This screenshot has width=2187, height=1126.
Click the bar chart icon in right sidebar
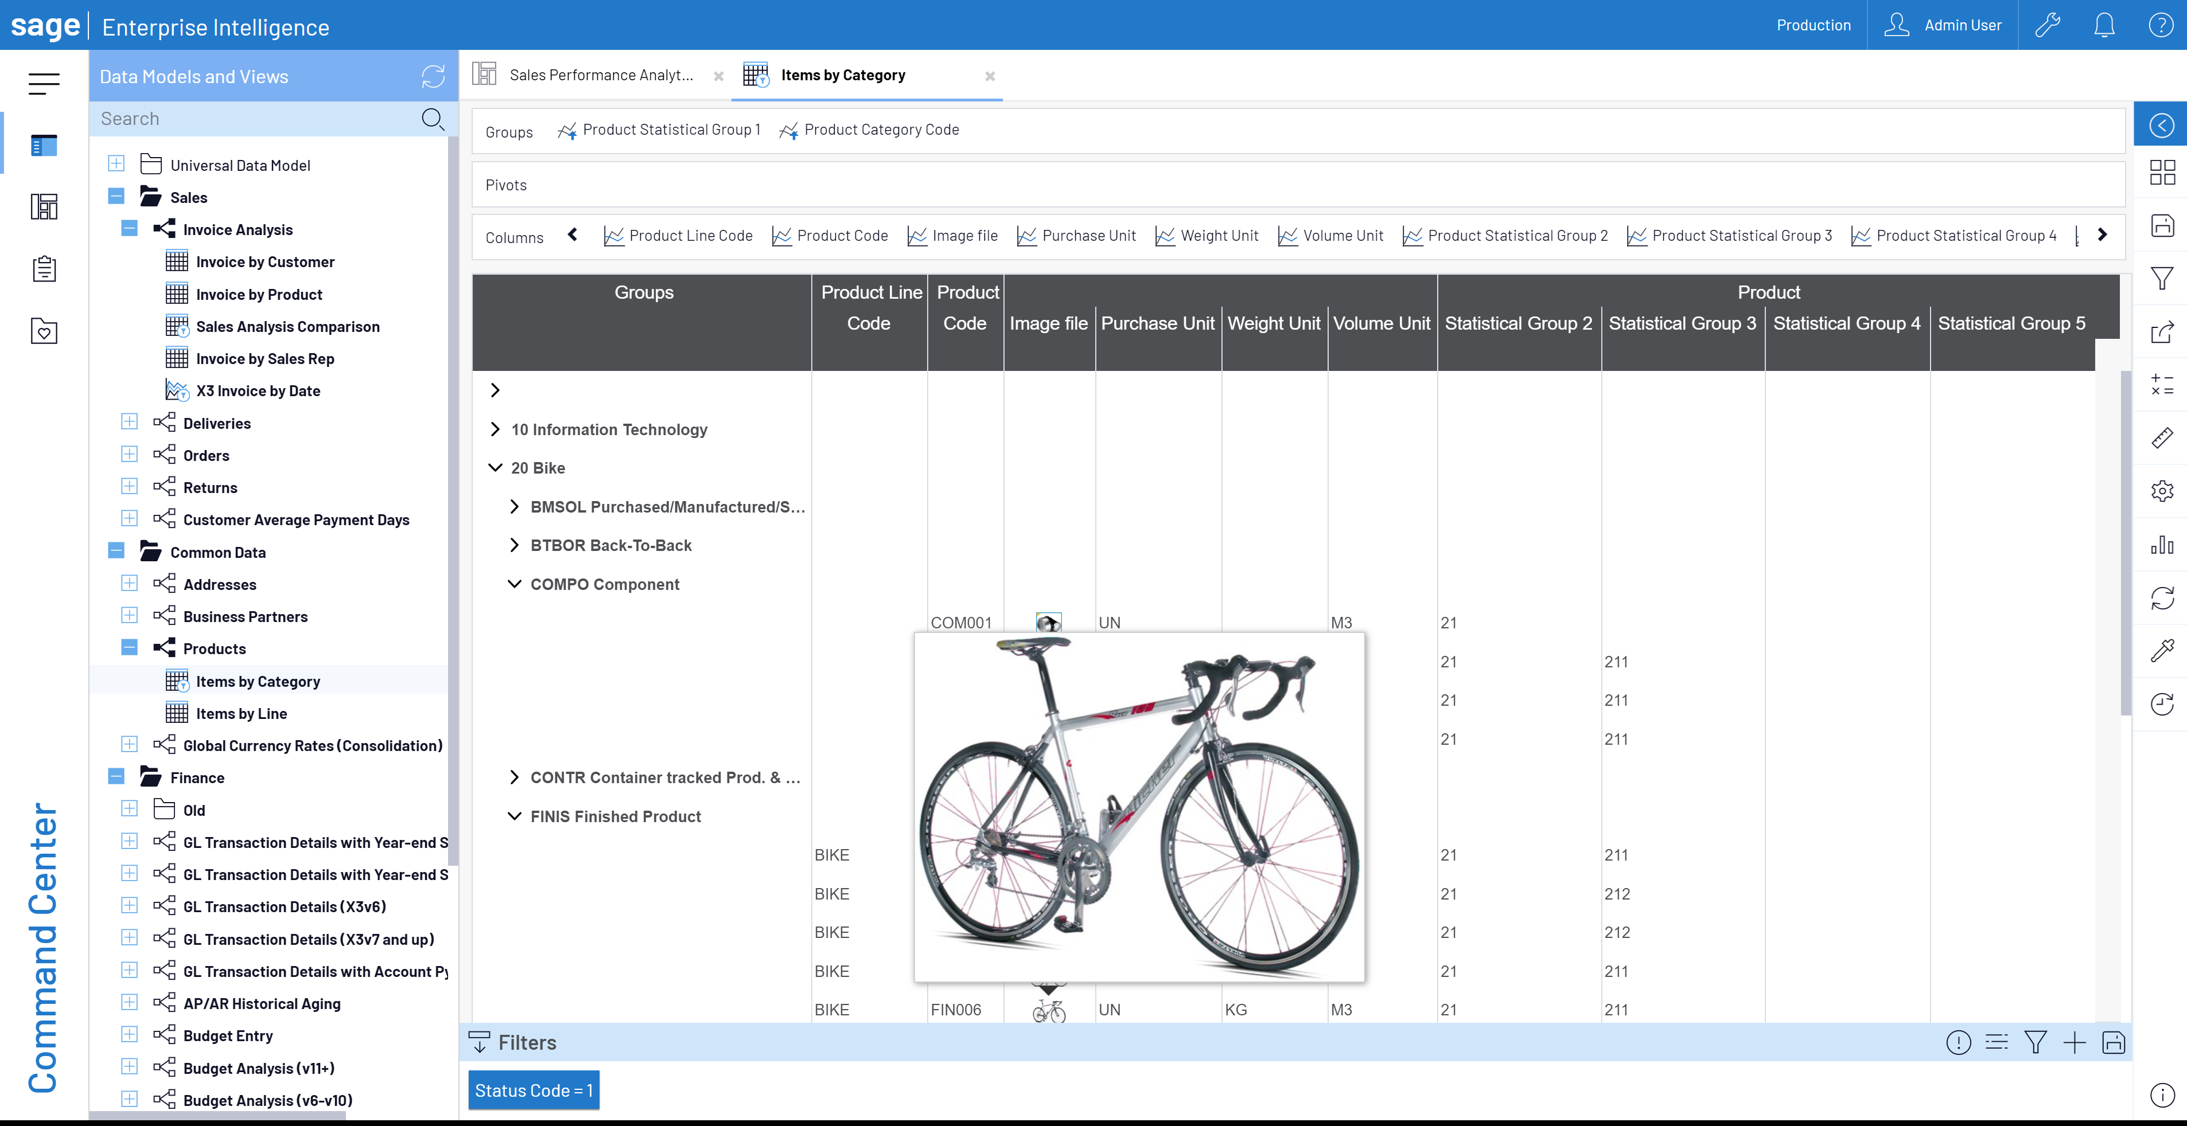(x=2162, y=545)
